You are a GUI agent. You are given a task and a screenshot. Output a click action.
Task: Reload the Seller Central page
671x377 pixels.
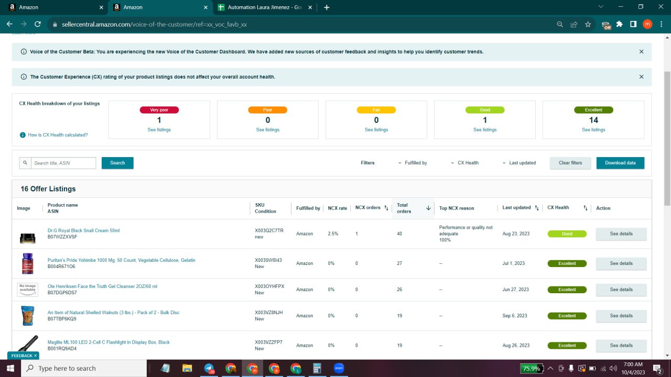pos(37,24)
